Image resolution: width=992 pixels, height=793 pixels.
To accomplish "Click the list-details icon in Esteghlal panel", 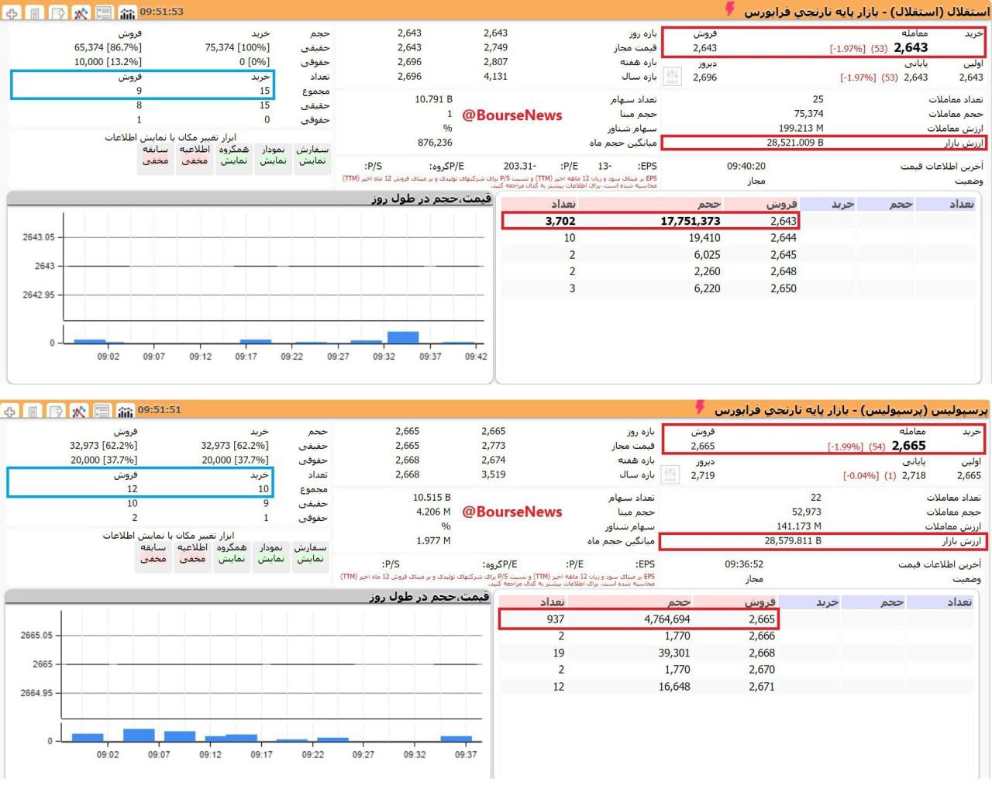I will pyautogui.click(x=104, y=12).
